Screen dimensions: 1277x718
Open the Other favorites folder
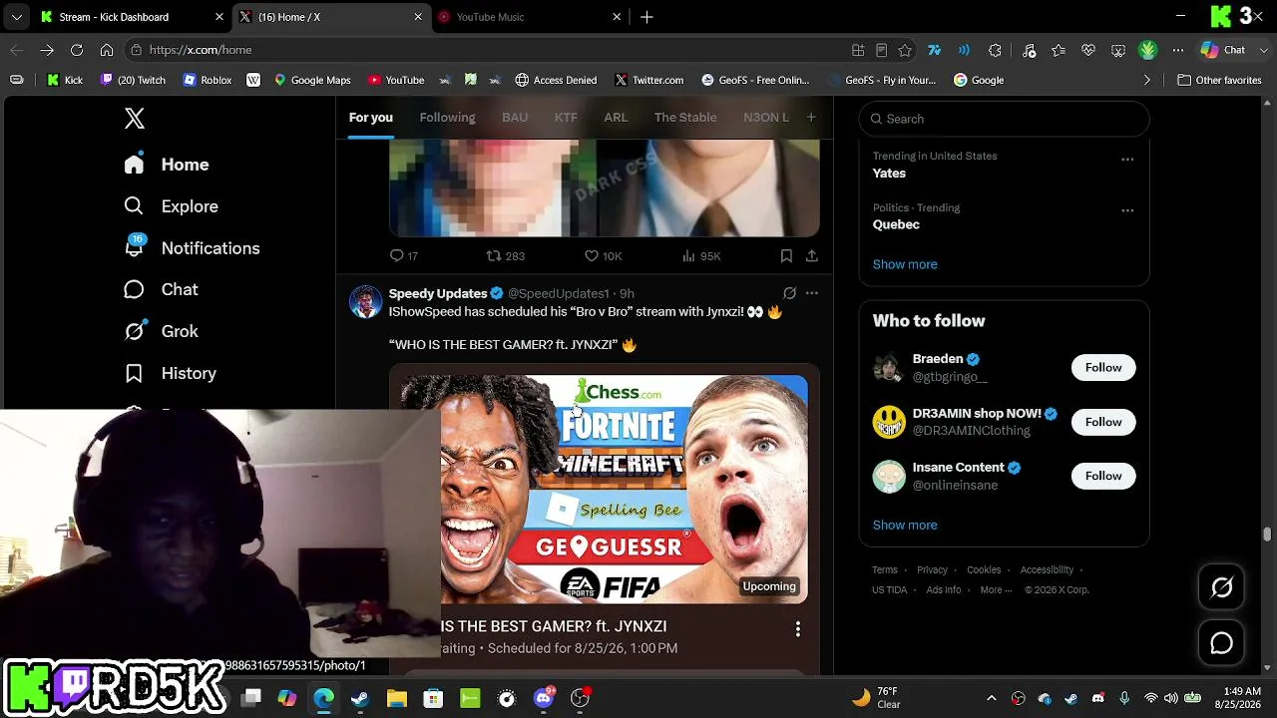[1219, 80]
